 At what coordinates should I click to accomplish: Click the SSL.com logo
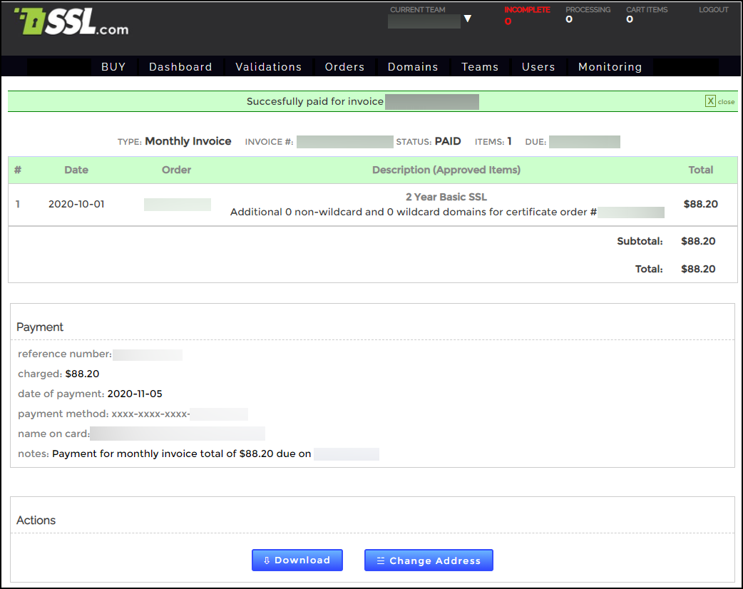[71, 23]
